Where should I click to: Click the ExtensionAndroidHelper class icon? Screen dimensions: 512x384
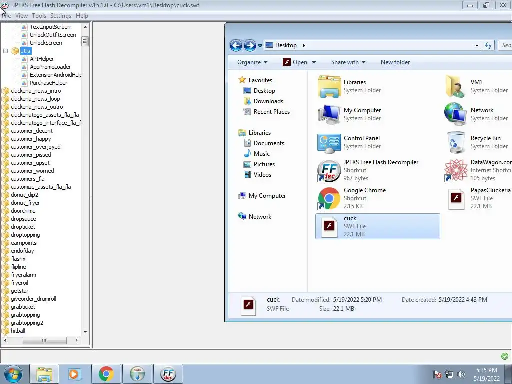(x=24, y=75)
